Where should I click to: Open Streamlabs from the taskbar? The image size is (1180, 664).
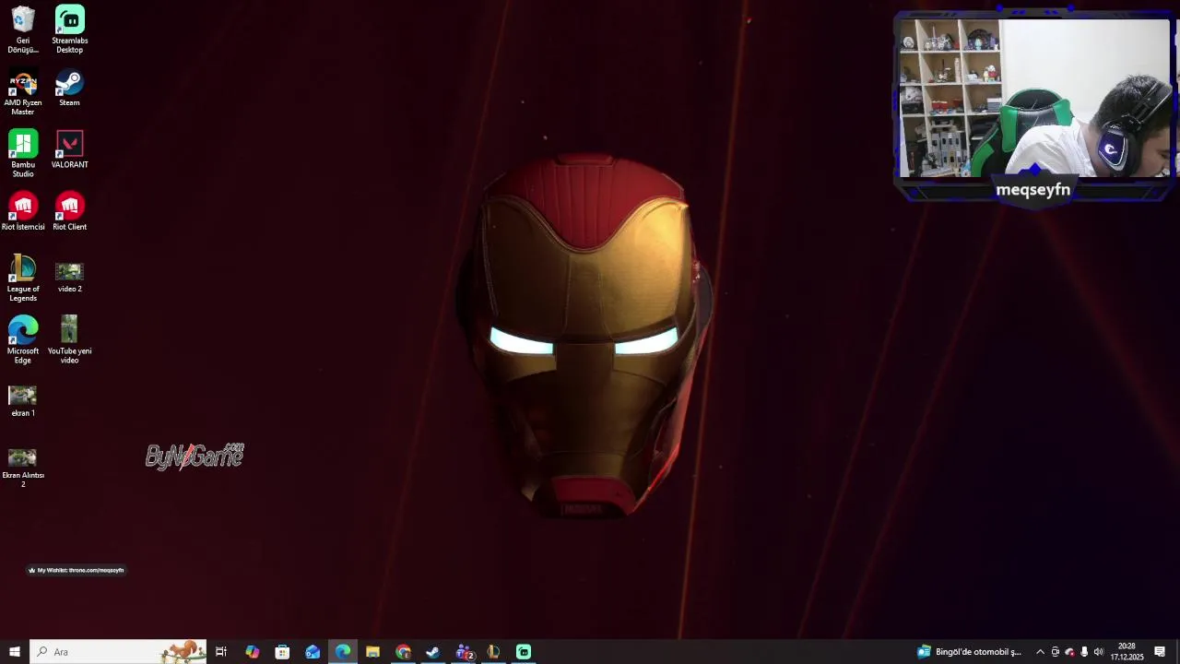coord(524,652)
